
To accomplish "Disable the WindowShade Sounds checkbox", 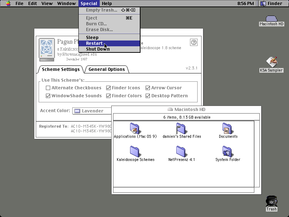I will click(48, 96).
